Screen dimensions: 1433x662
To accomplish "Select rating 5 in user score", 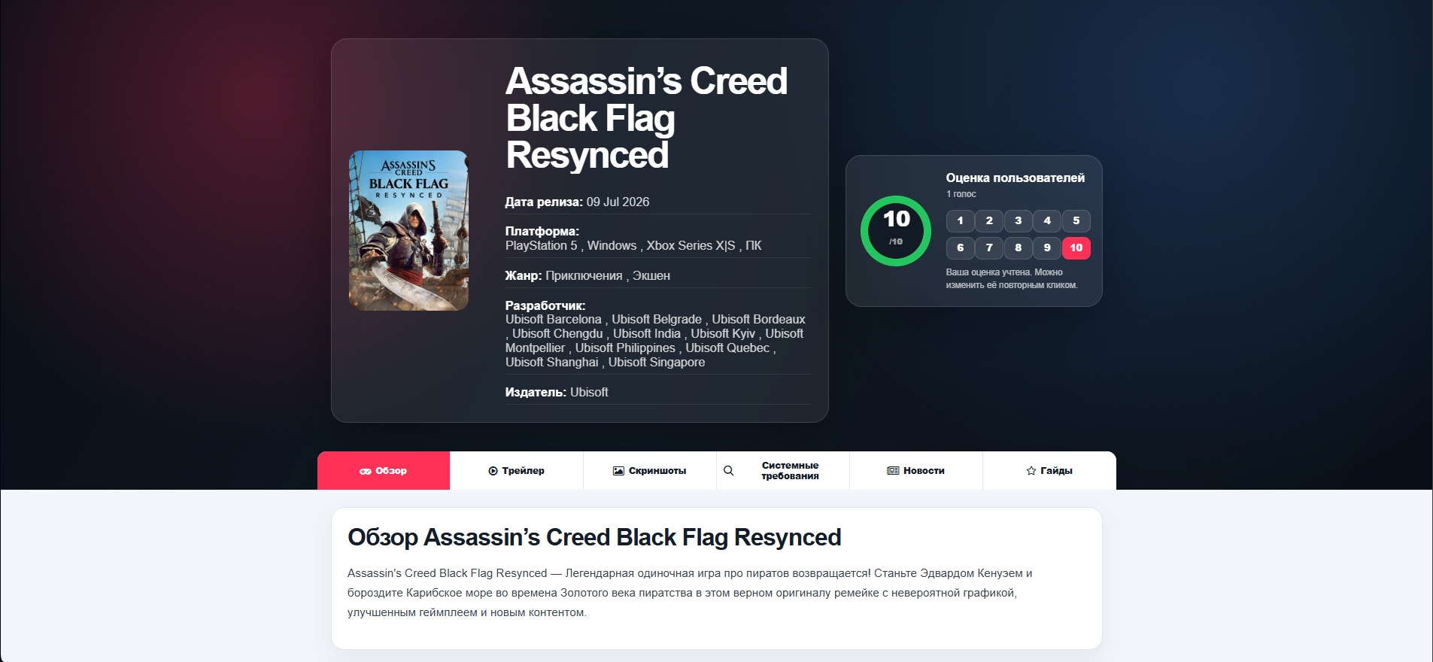I will pyautogui.click(x=1076, y=220).
